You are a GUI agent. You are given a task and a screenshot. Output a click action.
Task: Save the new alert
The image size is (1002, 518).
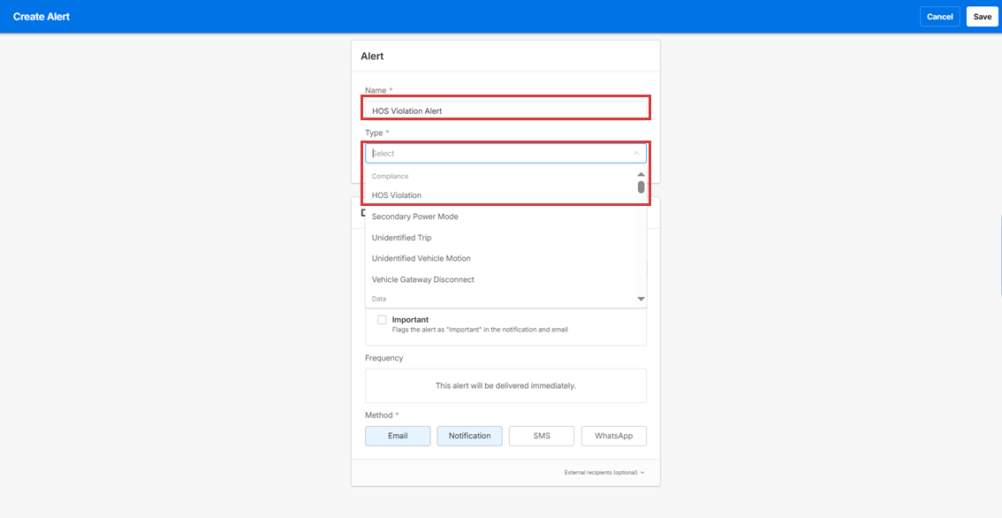point(982,17)
